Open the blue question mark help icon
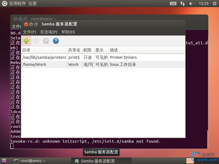This screenshot has width=219, height=164. pyautogui.click(x=56, y=41)
